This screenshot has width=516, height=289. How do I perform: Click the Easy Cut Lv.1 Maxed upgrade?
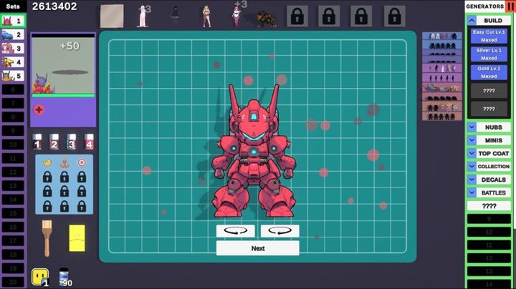tap(489, 36)
